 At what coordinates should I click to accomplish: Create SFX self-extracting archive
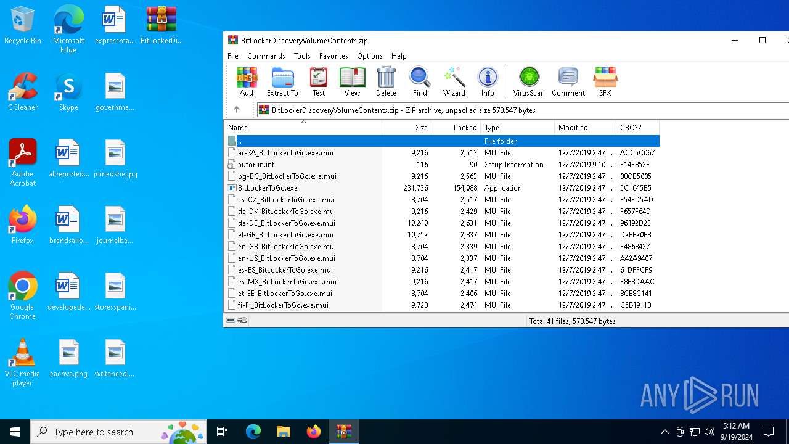click(605, 81)
